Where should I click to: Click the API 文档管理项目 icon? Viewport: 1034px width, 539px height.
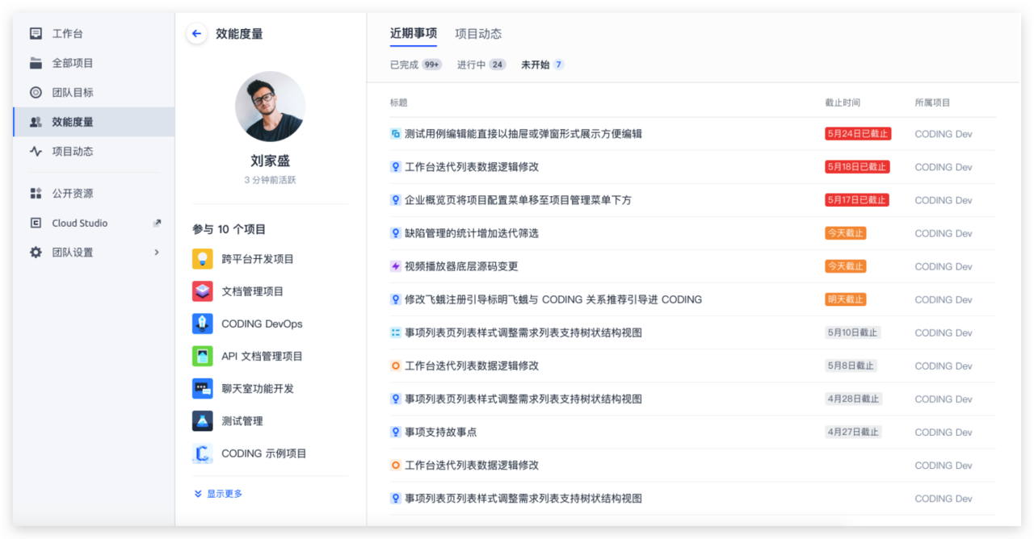(x=202, y=356)
